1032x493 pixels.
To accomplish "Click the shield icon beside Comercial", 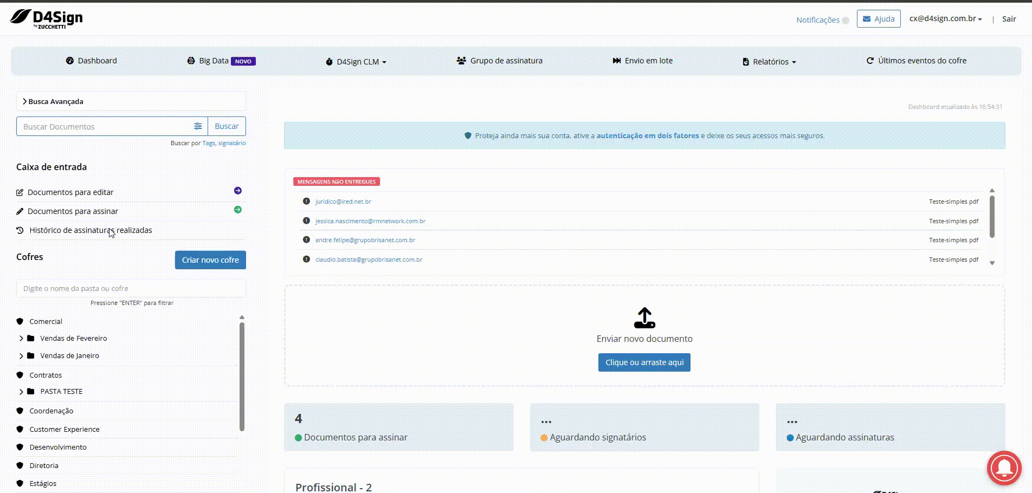I will [20, 321].
